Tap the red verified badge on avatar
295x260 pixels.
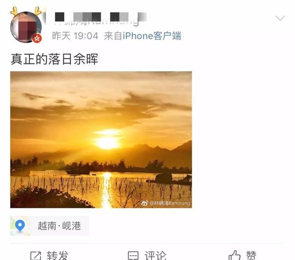pos(37,38)
